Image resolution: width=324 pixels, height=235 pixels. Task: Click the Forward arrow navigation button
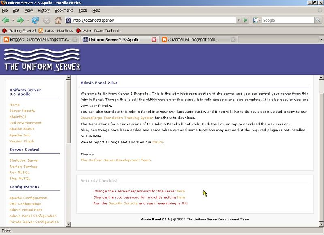click(20, 20)
